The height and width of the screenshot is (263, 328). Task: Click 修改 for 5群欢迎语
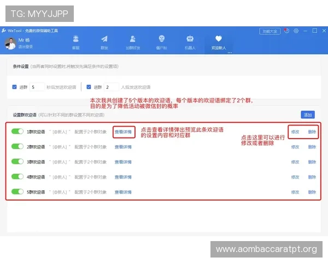[x=295, y=192]
